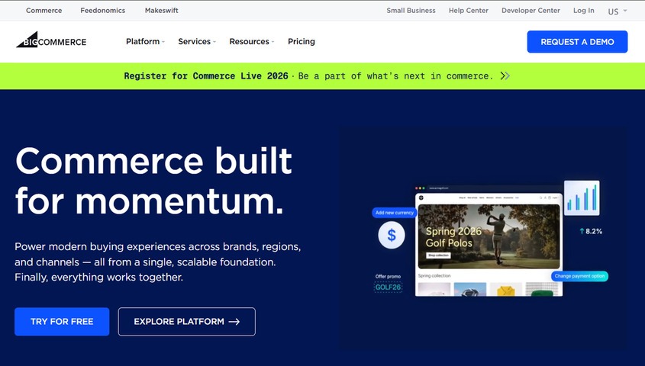Open the Feedonomics link
The image size is (645, 366).
[x=103, y=10]
